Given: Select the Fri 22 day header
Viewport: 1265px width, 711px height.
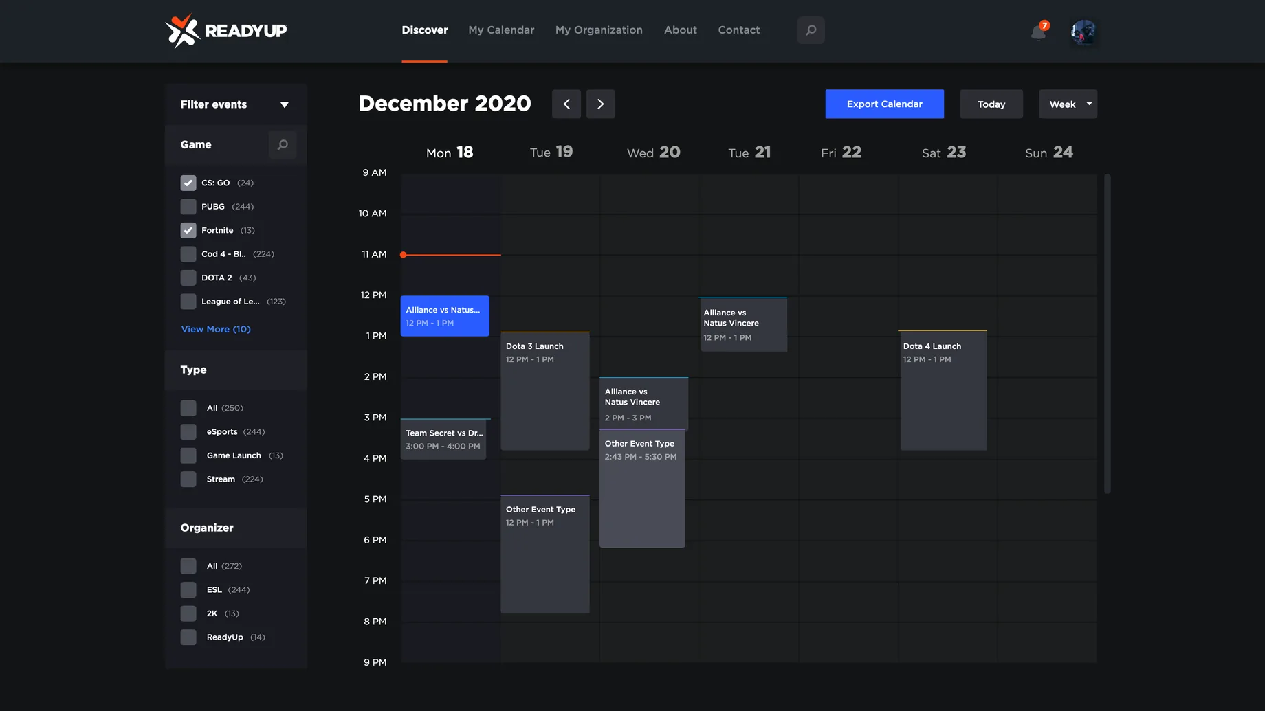Looking at the screenshot, I should click(841, 153).
